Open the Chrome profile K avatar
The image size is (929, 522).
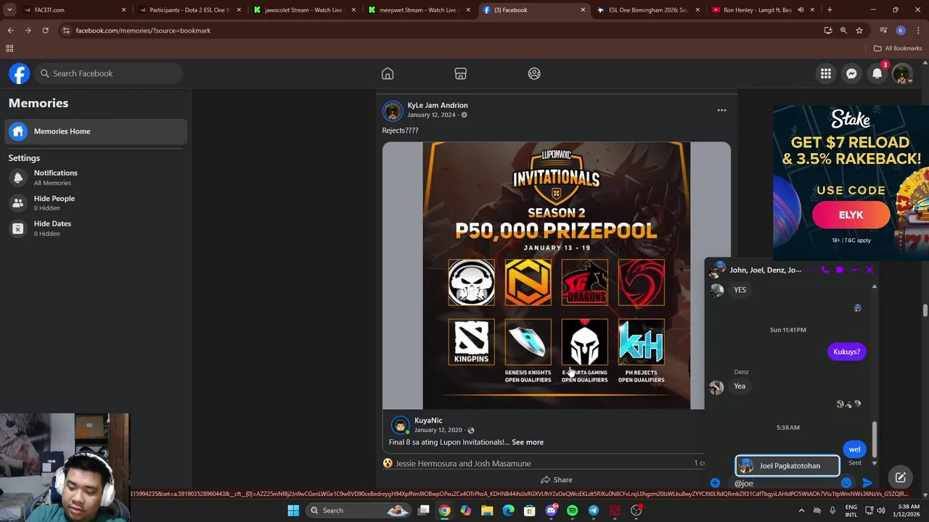(x=901, y=30)
